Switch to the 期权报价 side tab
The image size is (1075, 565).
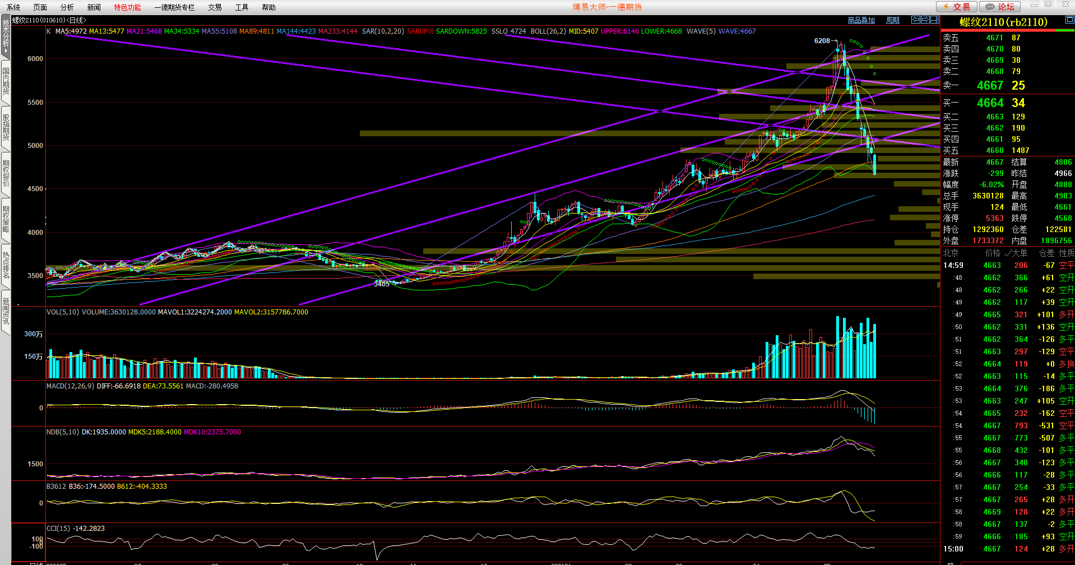click(6, 173)
